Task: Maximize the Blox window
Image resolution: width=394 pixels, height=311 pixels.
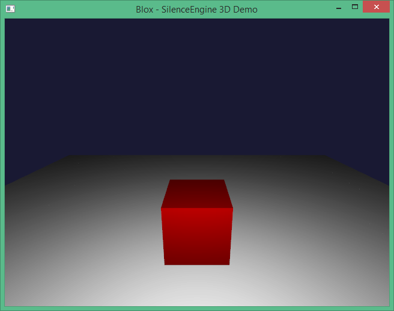Action: tap(355, 7)
